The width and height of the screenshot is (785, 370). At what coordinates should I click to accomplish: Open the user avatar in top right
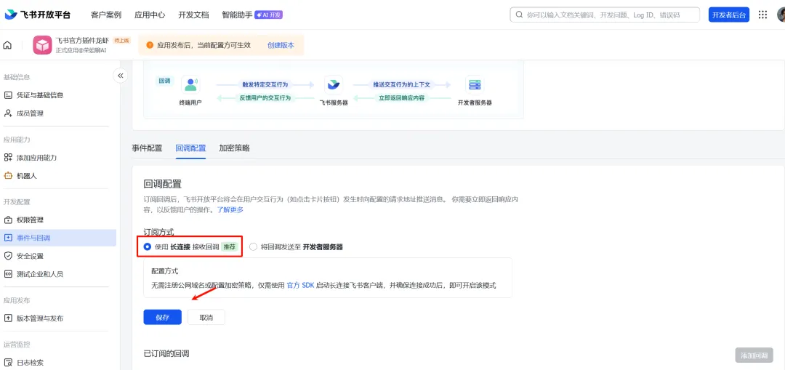point(781,15)
